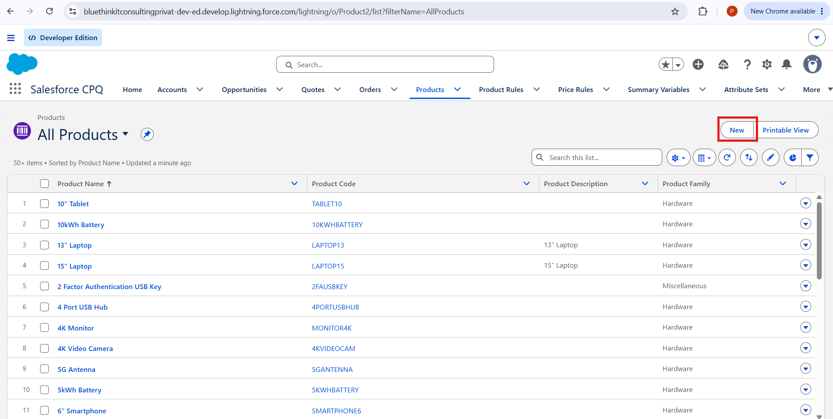Check the 10" Tablet row checkbox
This screenshot has width=833, height=419.
pos(44,204)
